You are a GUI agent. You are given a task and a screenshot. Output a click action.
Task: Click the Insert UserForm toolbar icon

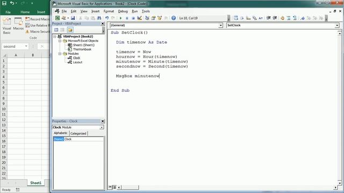[x=64, y=18]
